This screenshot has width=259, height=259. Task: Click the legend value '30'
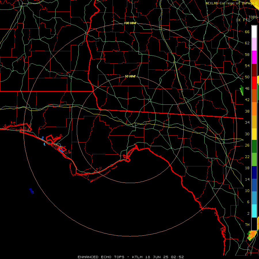pyautogui.click(x=247, y=134)
